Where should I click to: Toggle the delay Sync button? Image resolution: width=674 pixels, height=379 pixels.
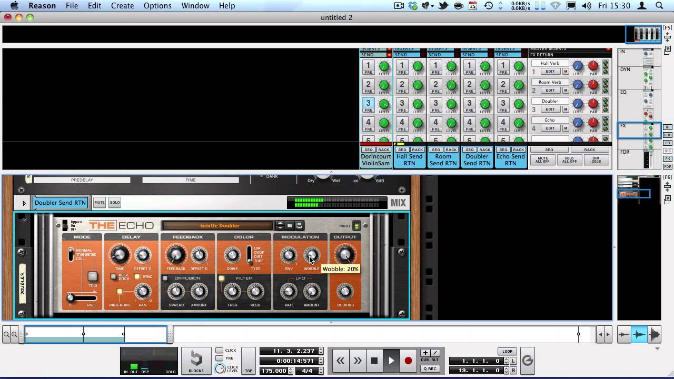[137, 276]
